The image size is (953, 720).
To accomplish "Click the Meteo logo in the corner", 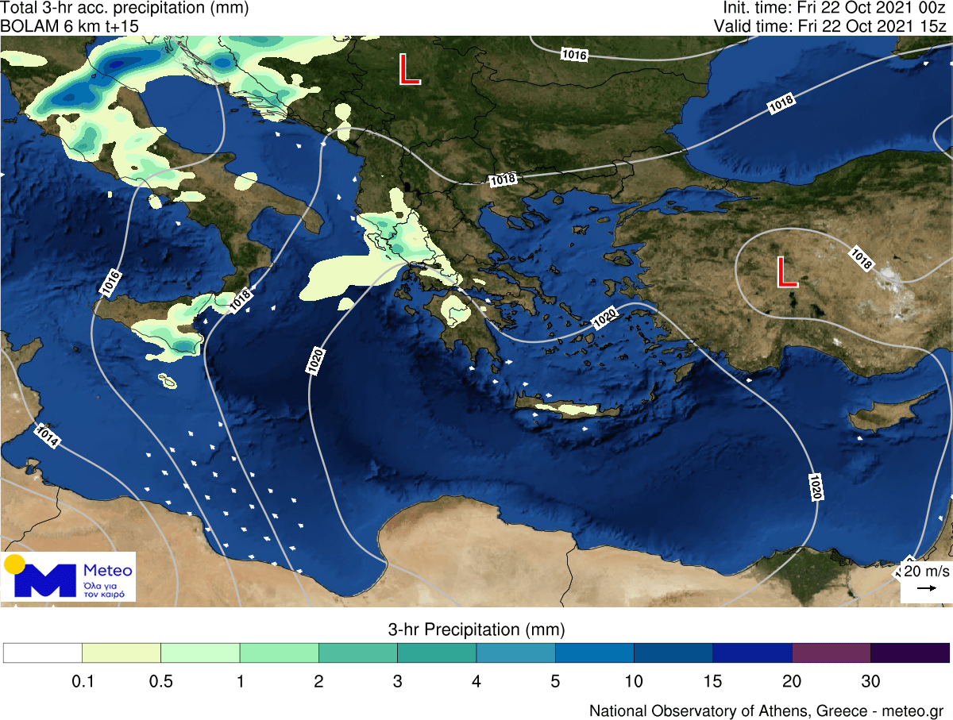I will [x=68, y=577].
